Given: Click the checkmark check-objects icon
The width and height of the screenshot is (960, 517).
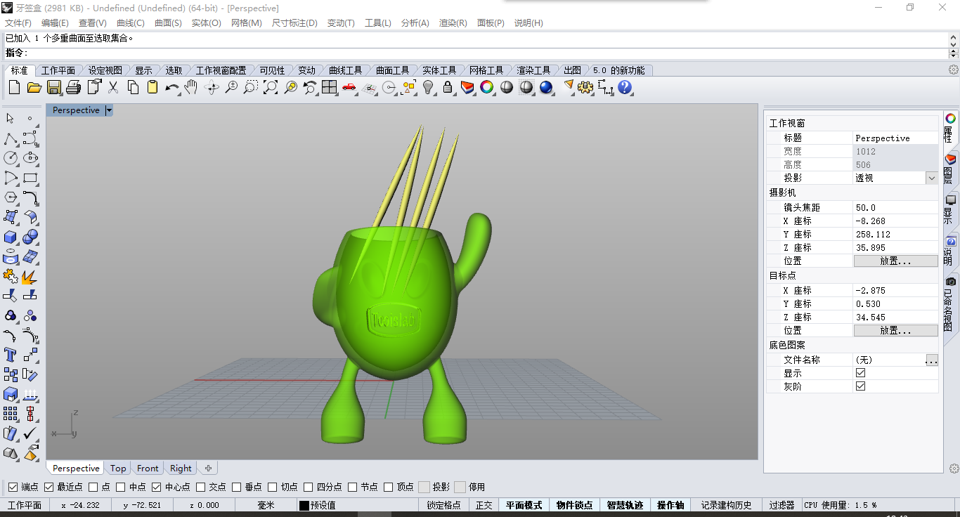Looking at the screenshot, I should click(30, 433).
